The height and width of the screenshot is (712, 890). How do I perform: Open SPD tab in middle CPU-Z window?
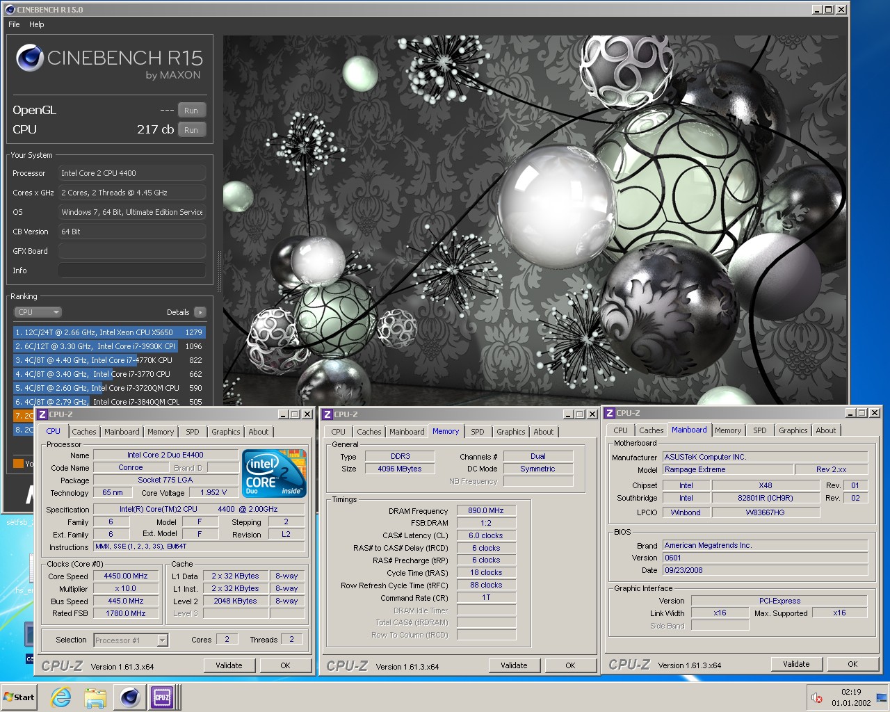tap(478, 432)
